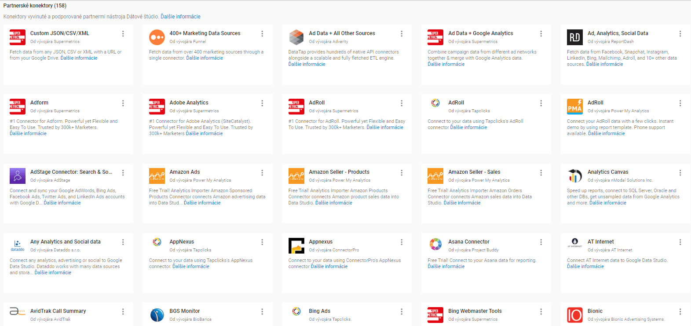Click the AT Internet logo
This screenshot has width=691, height=326.
(x=575, y=242)
